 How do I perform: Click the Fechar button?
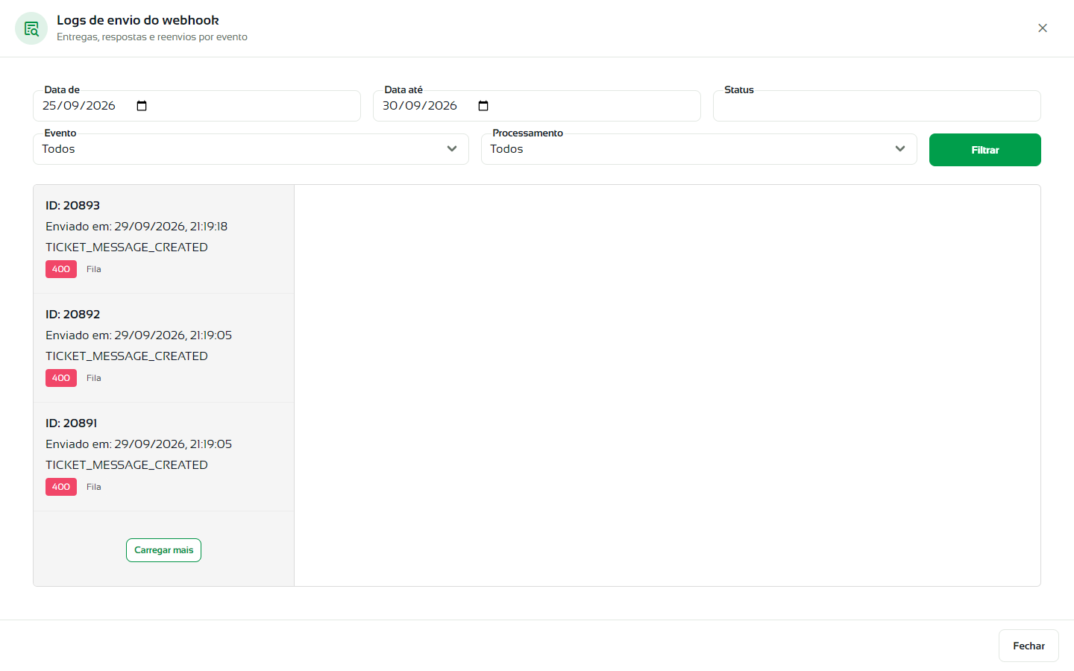1029,646
